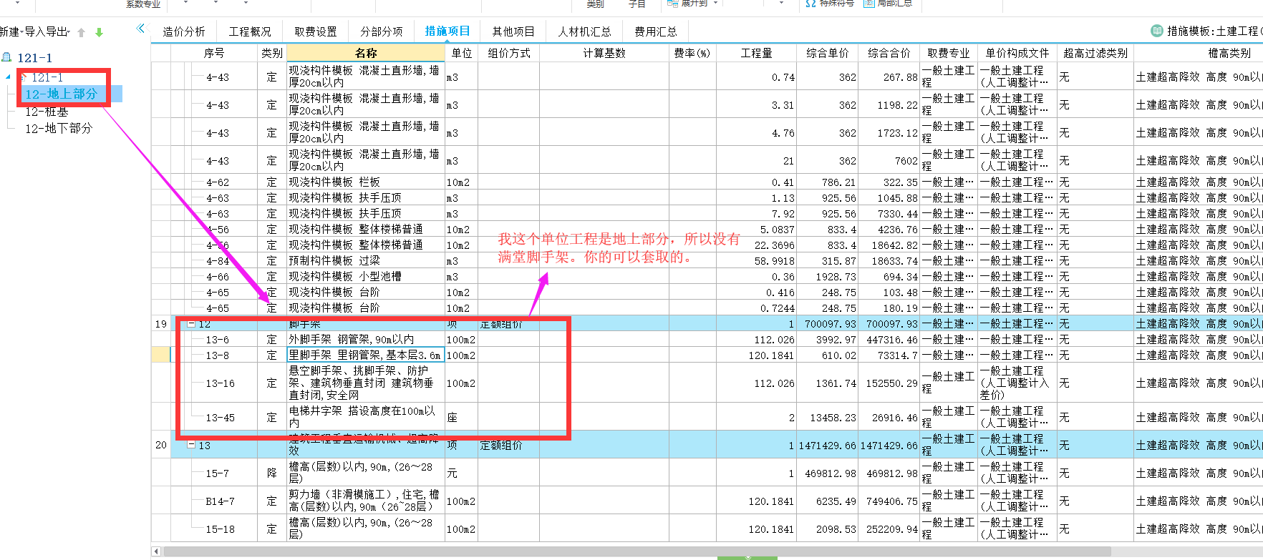The height and width of the screenshot is (560, 1263).
Task: Switch to the 其他项目 tab
Action: (x=513, y=31)
